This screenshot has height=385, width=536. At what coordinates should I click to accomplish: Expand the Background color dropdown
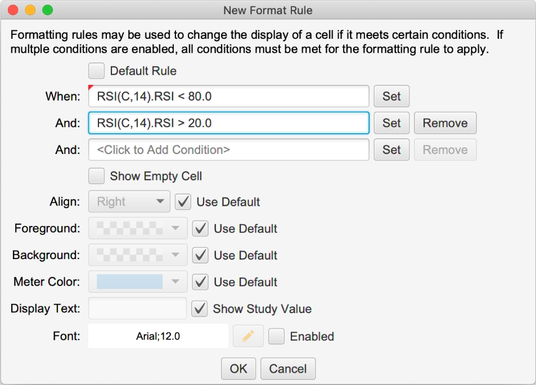point(138,255)
